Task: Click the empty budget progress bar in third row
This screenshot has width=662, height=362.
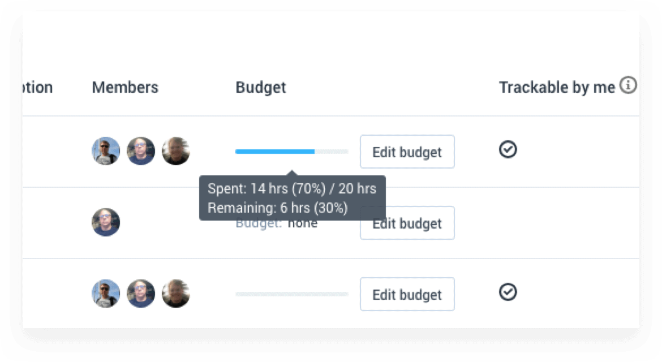Action: point(292,294)
